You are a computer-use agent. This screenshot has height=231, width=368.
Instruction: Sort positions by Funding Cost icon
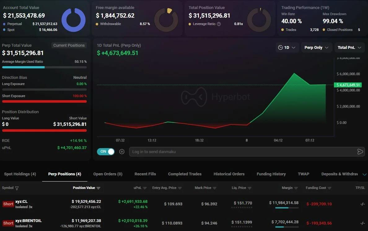tap(330, 188)
